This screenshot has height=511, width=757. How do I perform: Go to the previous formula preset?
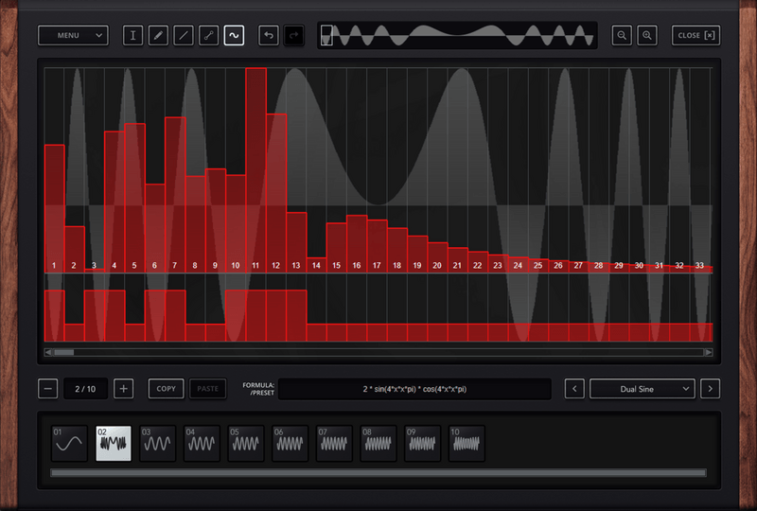coord(574,389)
